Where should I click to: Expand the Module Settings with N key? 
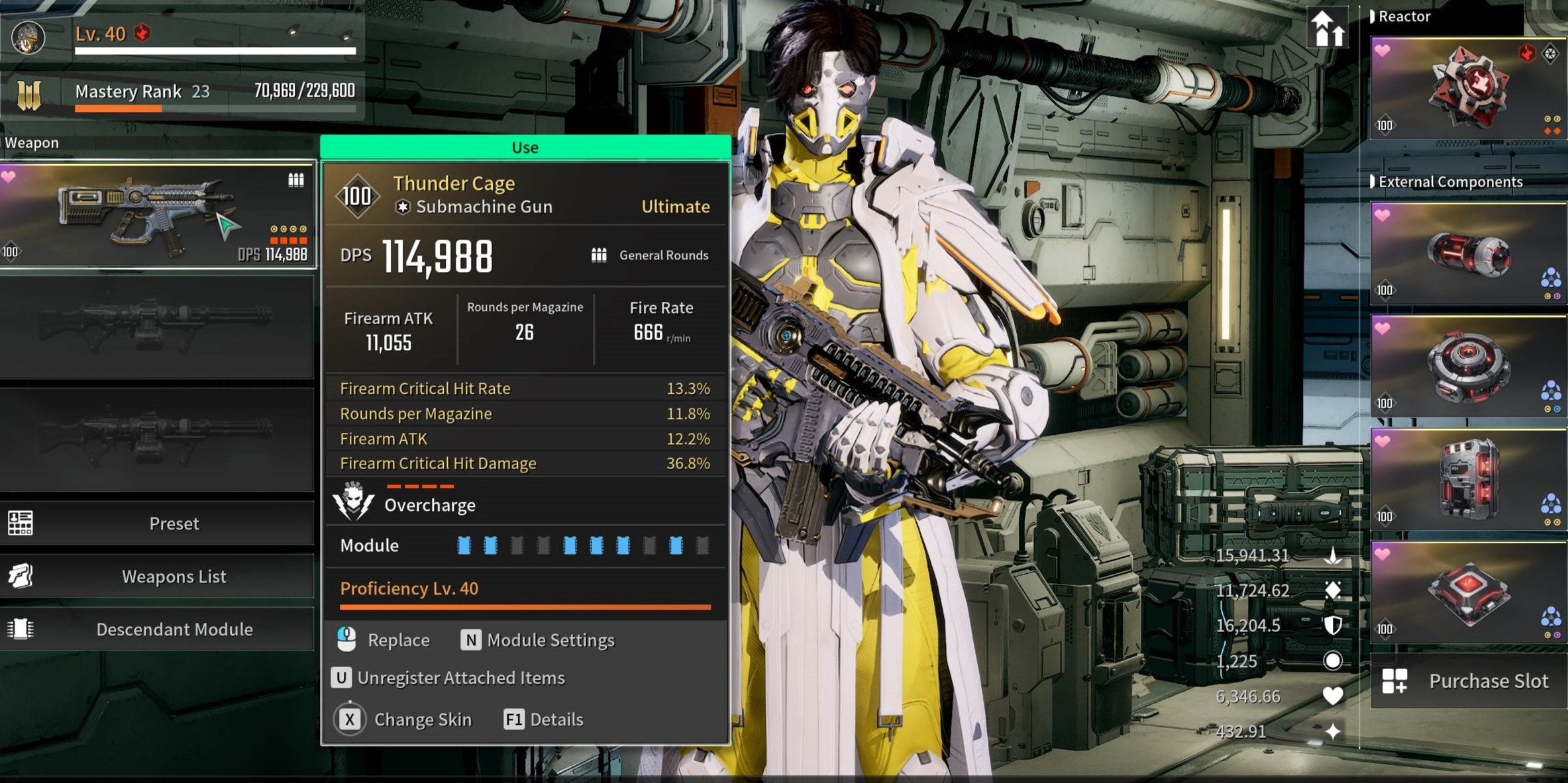point(549,639)
